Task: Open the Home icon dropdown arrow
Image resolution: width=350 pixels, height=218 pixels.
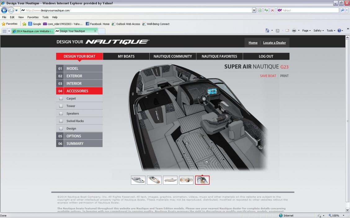Action: click(x=272, y=31)
